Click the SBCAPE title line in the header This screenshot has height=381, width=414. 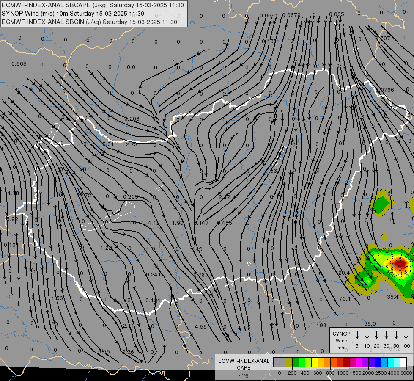93,5
